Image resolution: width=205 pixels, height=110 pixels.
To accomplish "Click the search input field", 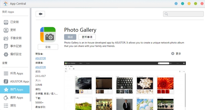I will pyautogui.click(x=183, y=14).
